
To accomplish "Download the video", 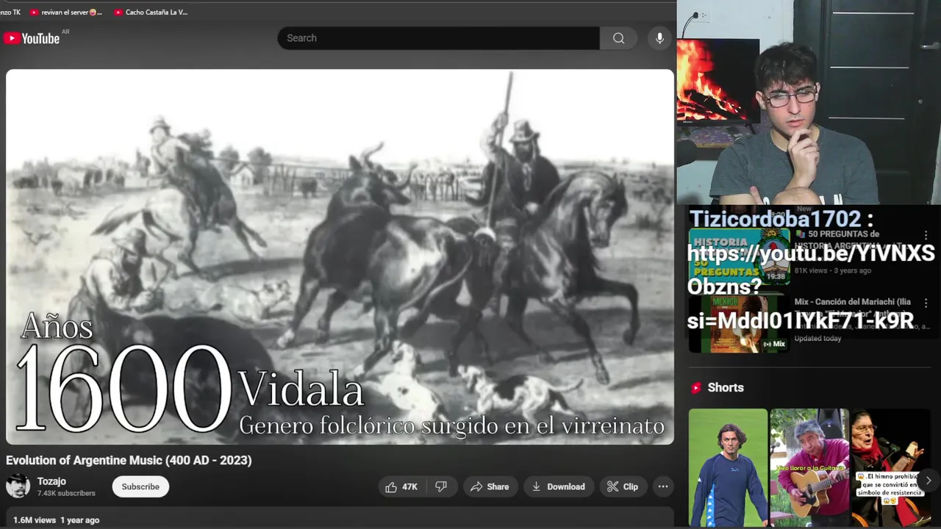I will coord(559,486).
